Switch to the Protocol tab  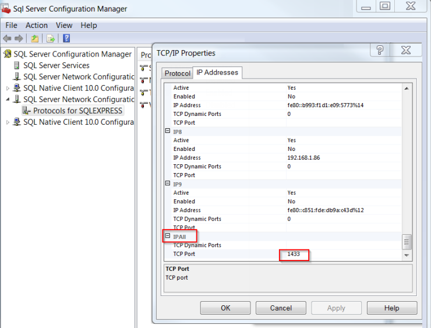[x=177, y=73]
